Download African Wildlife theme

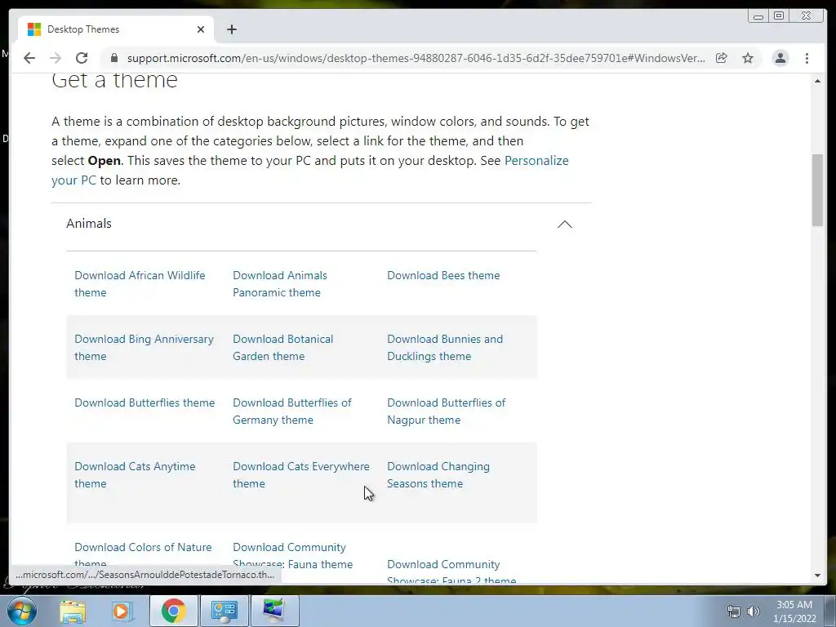[x=140, y=283]
